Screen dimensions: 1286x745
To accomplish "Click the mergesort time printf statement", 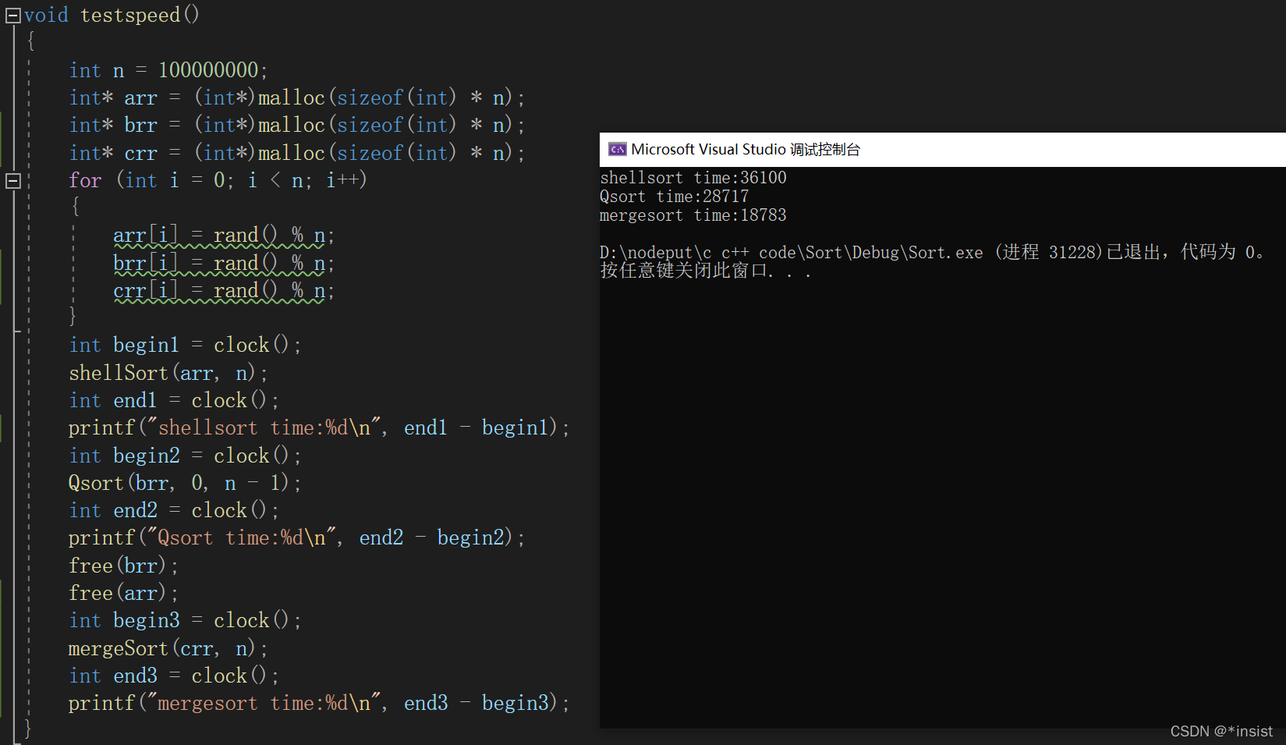I will point(319,703).
